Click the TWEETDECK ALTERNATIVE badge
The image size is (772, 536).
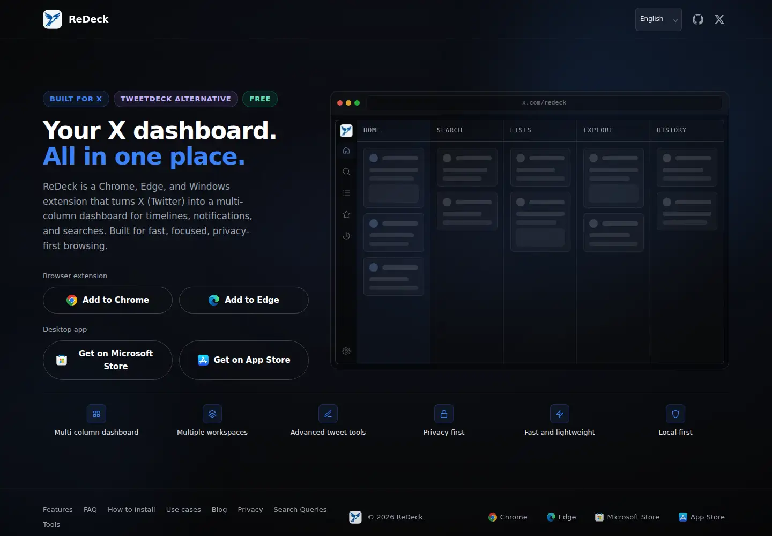176,99
